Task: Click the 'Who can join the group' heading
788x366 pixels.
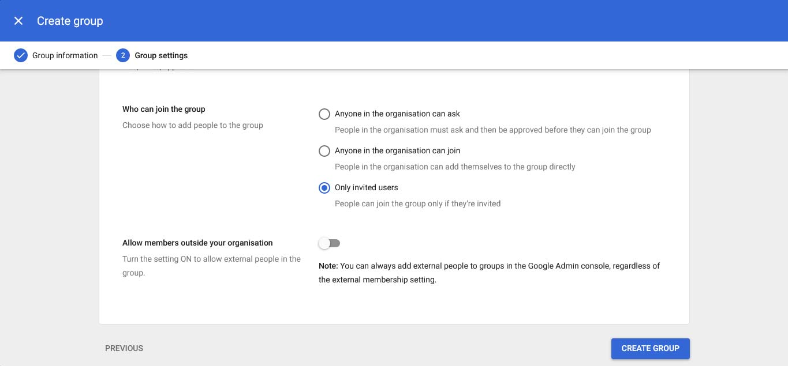Action: (x=164, y=109)
